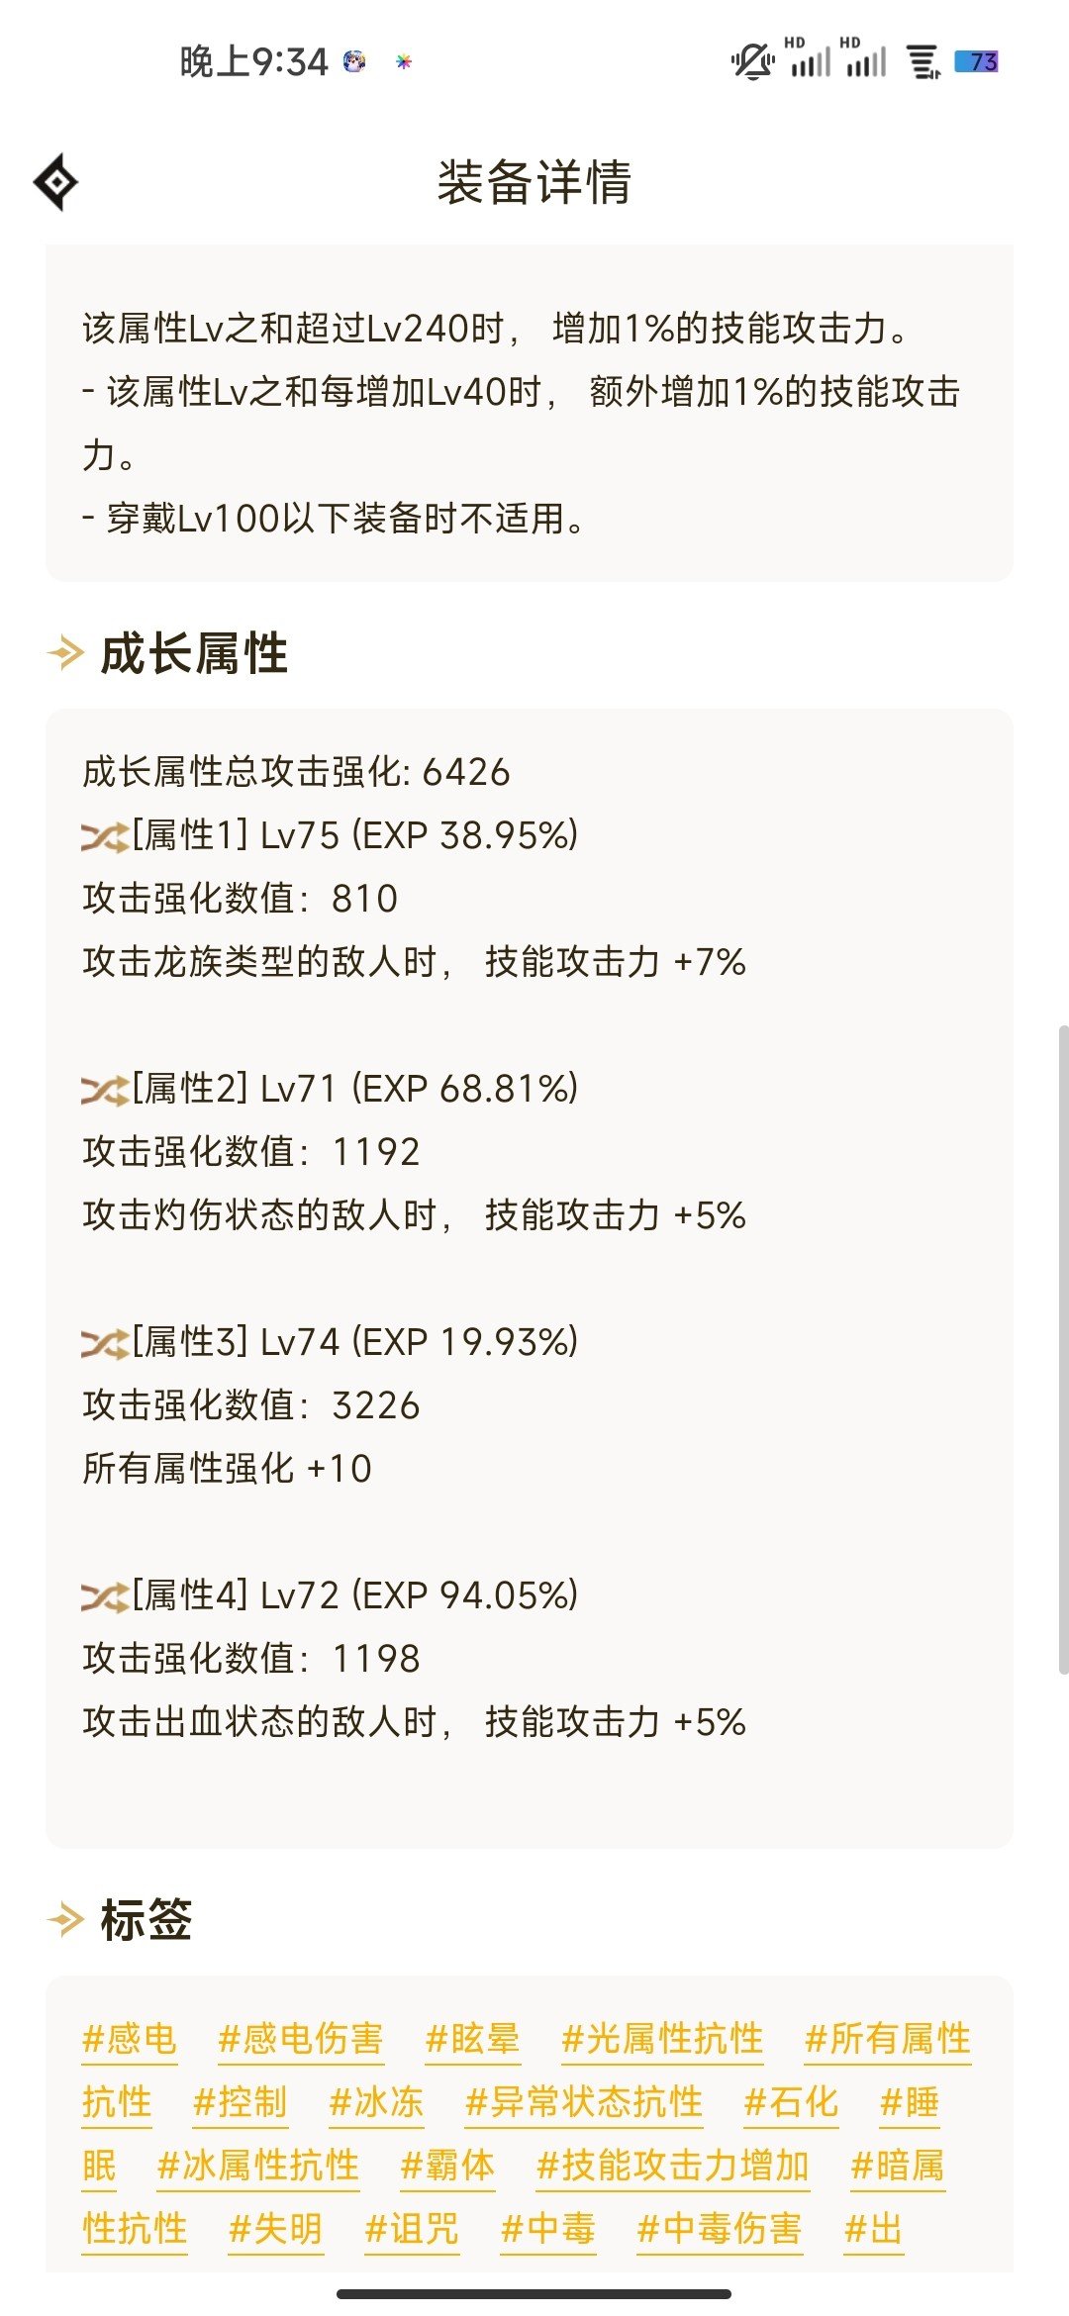The image size is (1069, 2316).
Task: Tap the shuffle icon beside 属性1
Action: coord(105,837)
